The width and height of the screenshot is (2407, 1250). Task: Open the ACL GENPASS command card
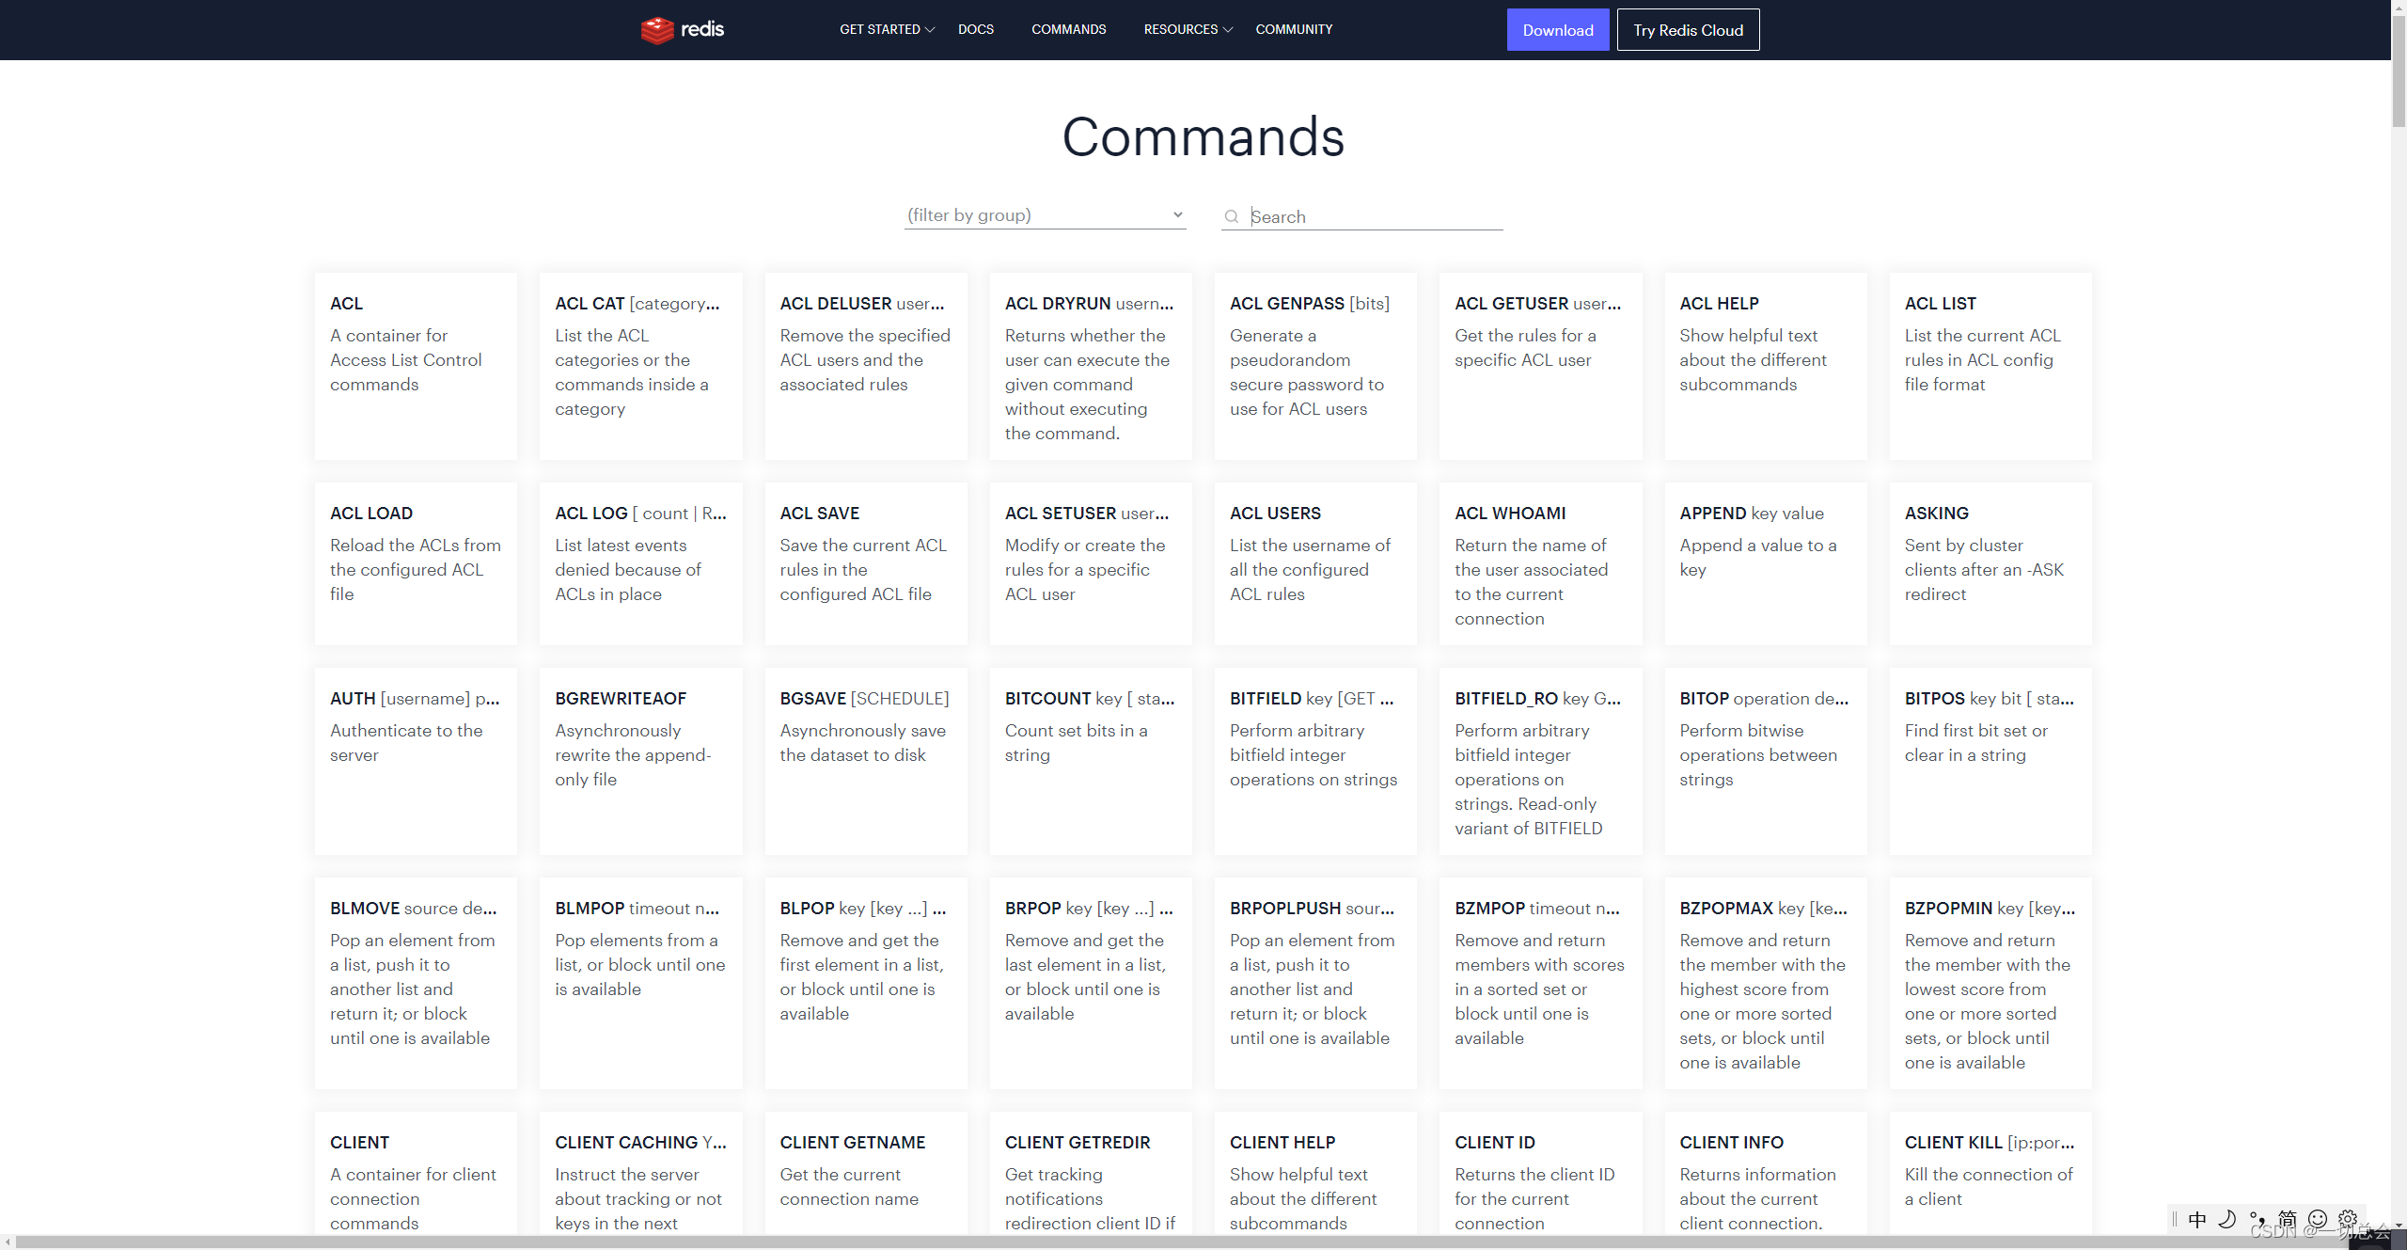1314,366
